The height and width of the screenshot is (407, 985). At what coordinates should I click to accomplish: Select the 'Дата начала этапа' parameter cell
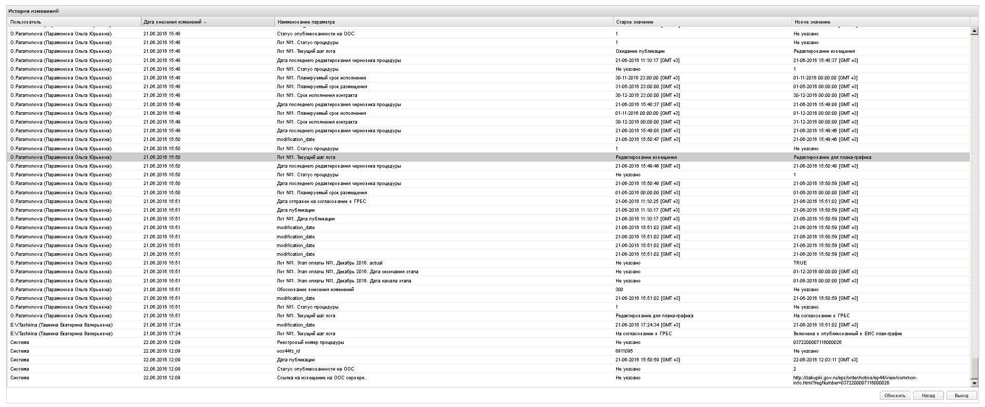(x=344, y=281)
